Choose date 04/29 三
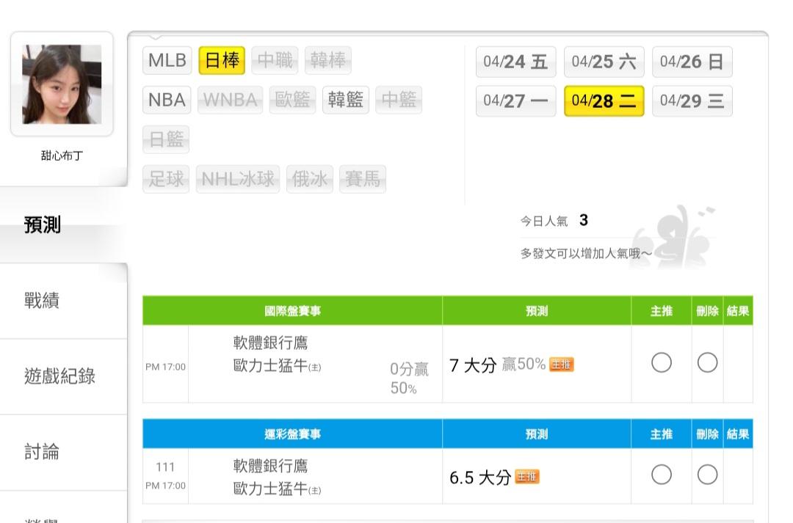This screenshot has width=793, height=523. tap(692, 101)
